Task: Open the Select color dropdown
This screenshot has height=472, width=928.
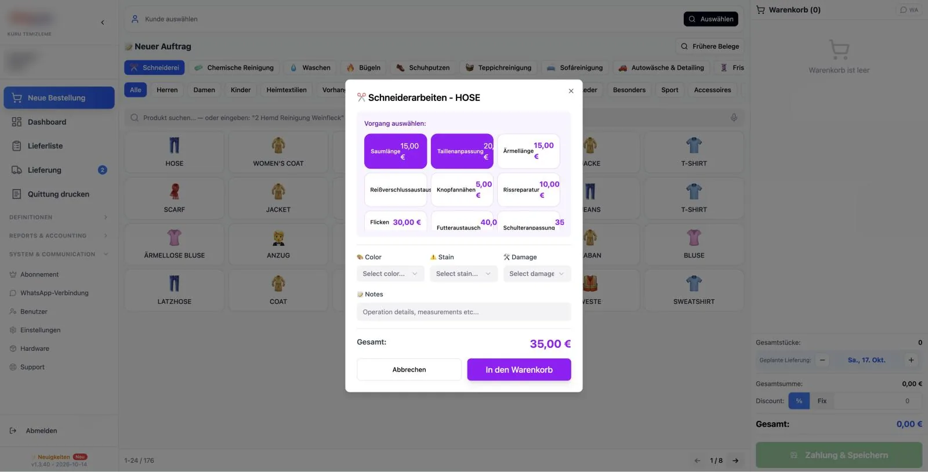Action: [x=390, y=274]
